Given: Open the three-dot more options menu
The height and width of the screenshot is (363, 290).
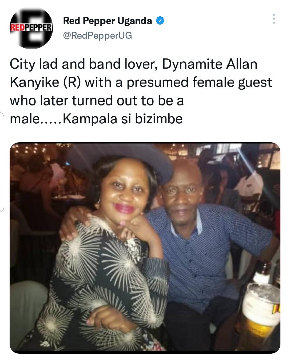Looking at the screenshot, I should [x=274, y=19].
